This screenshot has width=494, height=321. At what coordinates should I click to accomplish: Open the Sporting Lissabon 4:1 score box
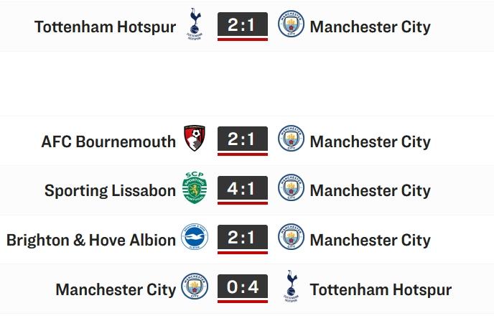tap(243, 190)
